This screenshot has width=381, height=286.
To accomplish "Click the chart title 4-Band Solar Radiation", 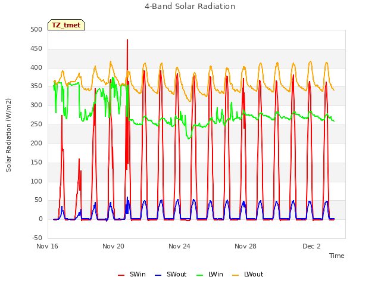I will [190, 7].
